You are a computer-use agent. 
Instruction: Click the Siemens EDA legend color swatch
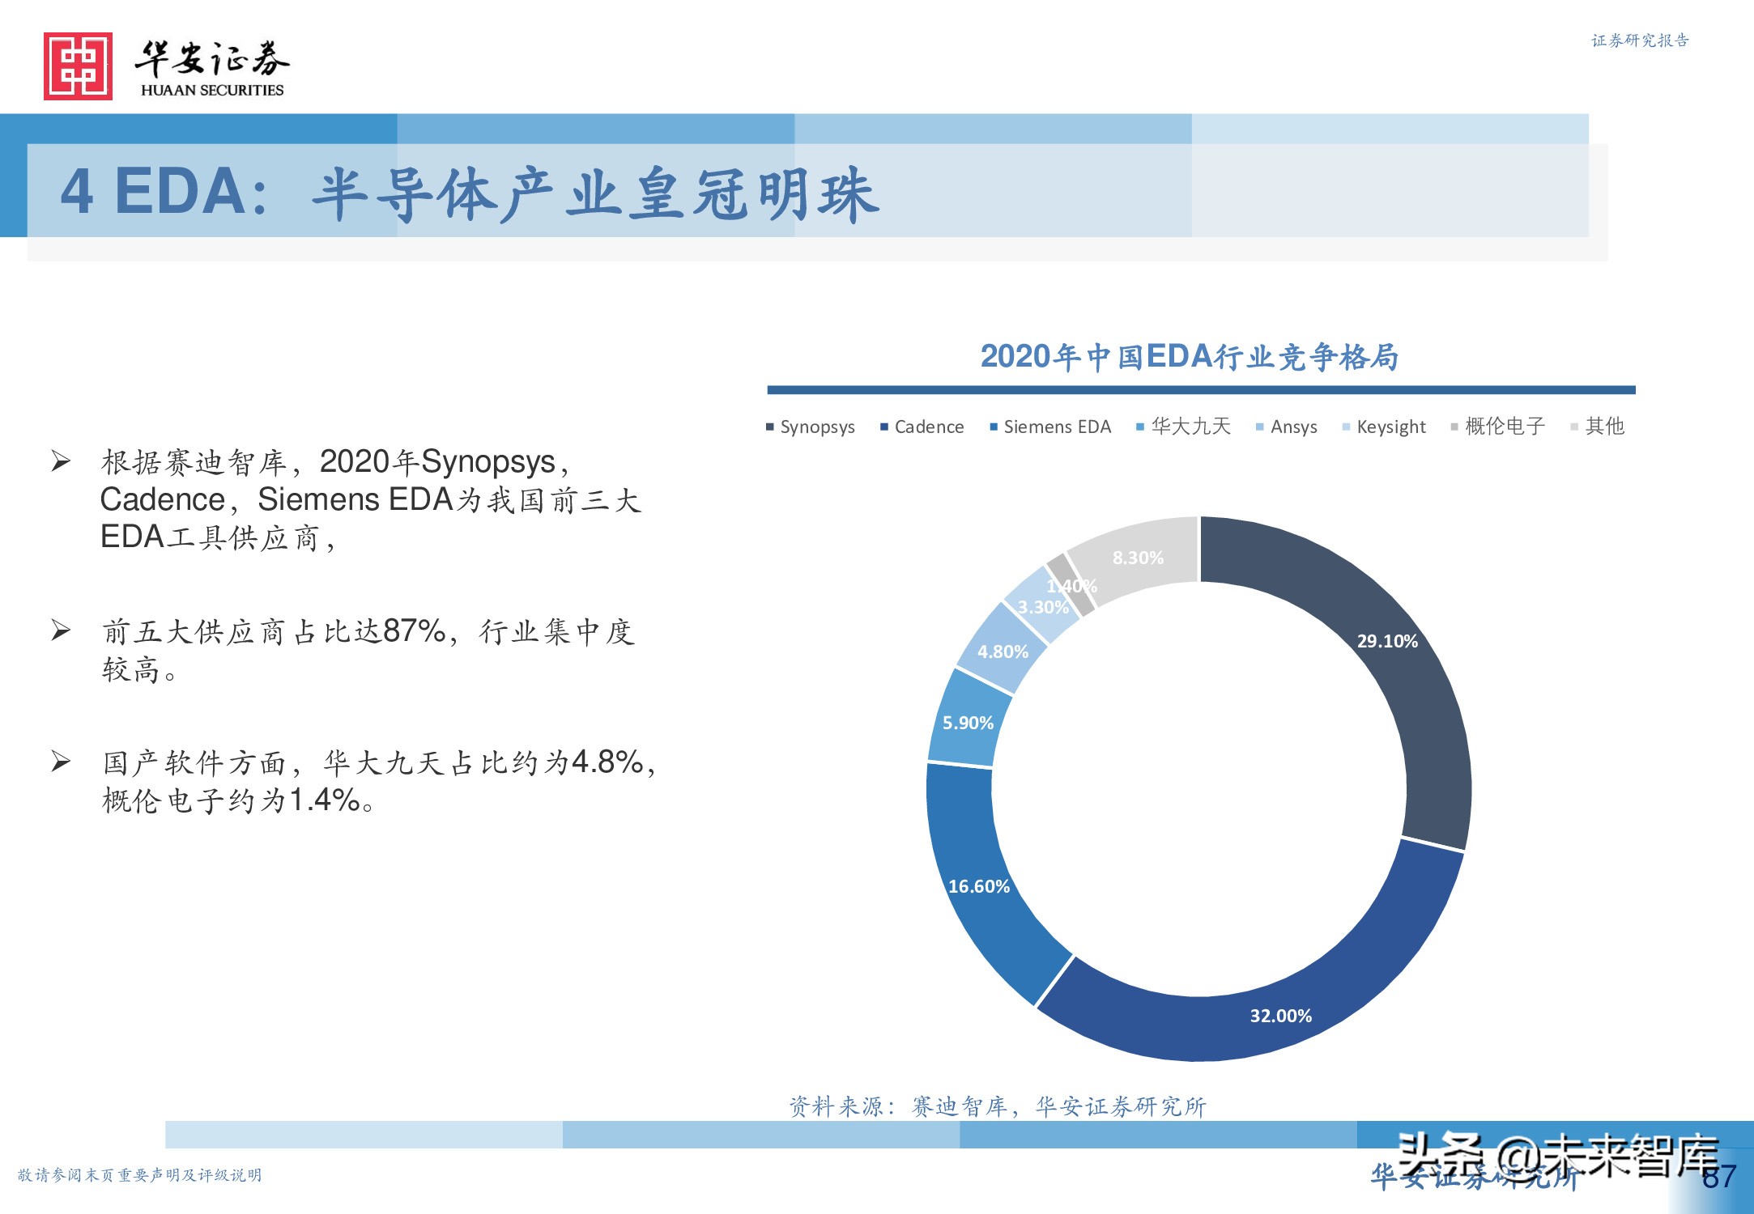point(994,427)
